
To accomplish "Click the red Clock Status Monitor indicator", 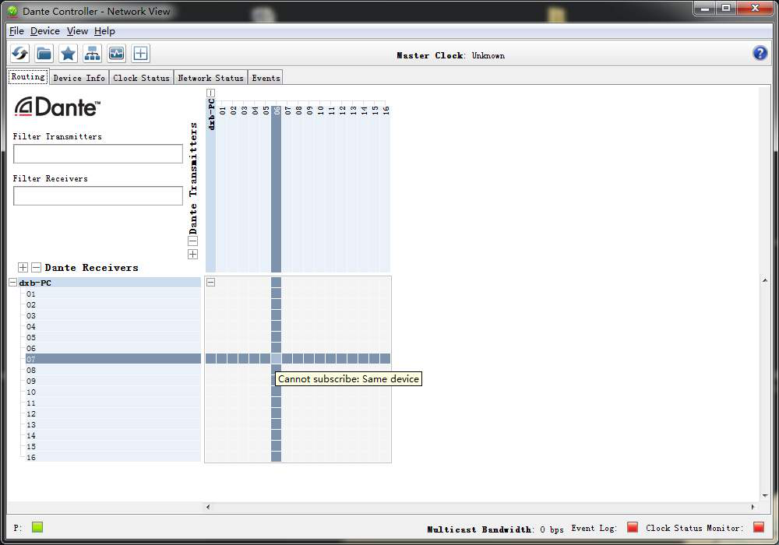I will click(758, 527).
